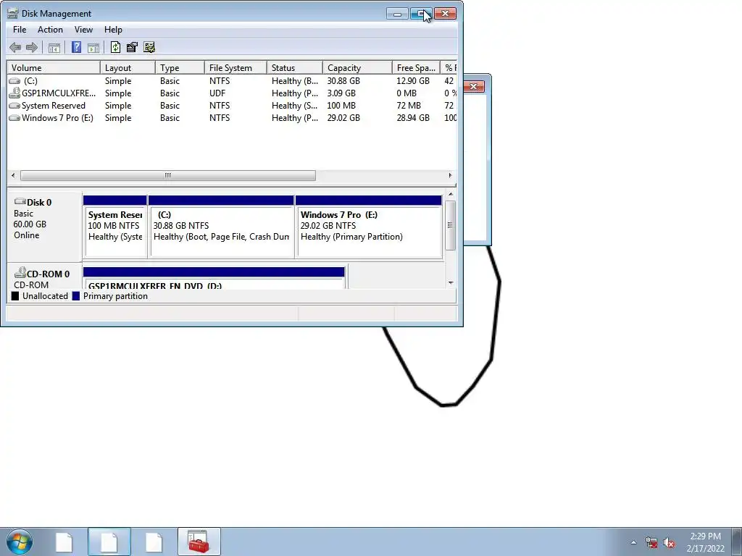Select the (C:) 30.88 GB partition block
Image resolution: width=742 pixels, height=556 pixels.
coord(221,227)
